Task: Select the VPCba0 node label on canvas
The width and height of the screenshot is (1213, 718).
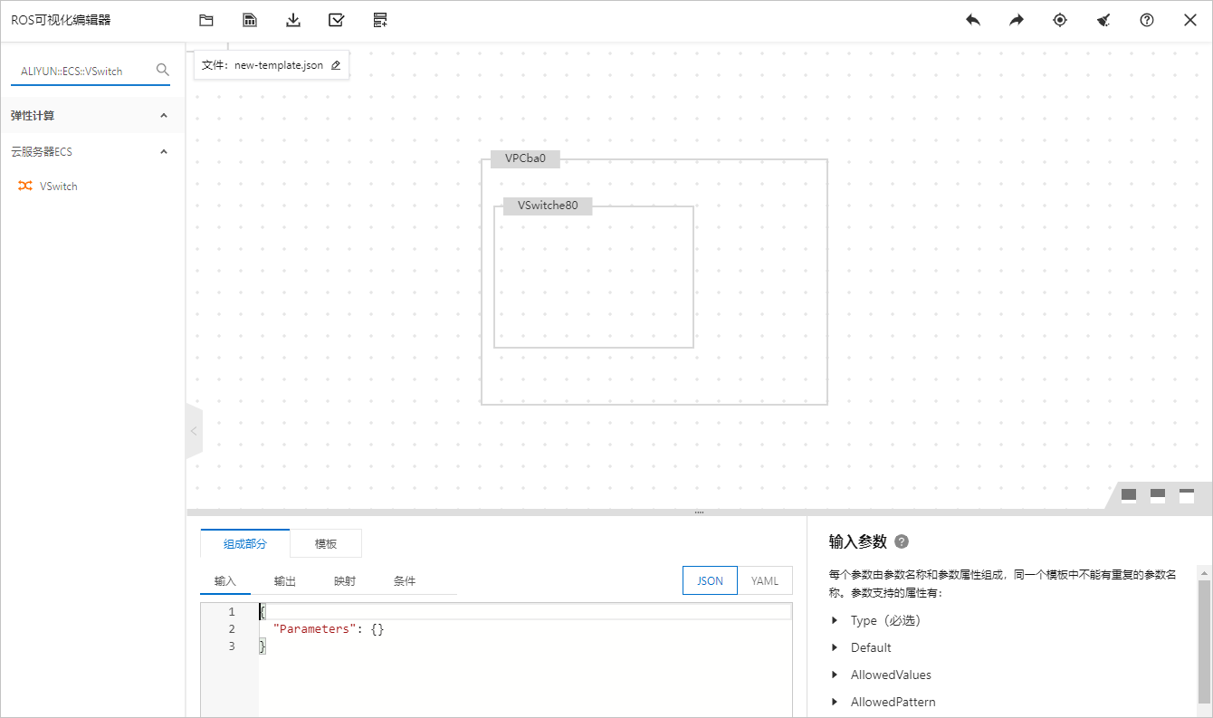Action: 525,158
